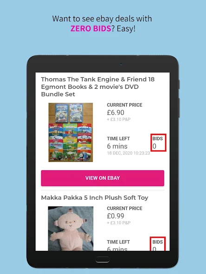
Task: Tap the Thomas books and DVD bundle photo
Action: click(x=71, y=132)
